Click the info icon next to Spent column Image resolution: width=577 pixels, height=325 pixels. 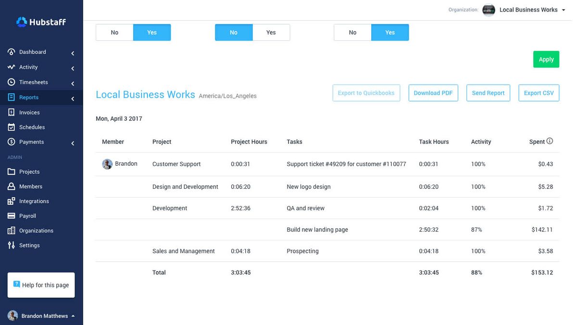tap(550, 141)
